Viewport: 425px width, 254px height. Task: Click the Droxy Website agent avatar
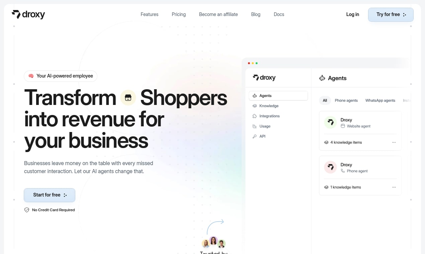click(x=330, y=122)
